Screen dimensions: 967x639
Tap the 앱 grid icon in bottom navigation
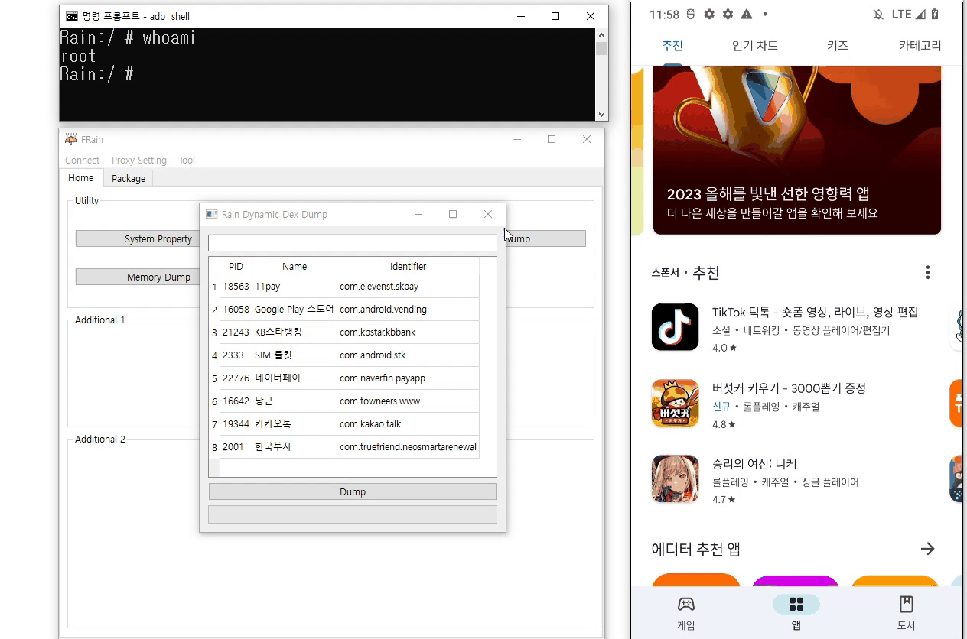tap(796, 605)
